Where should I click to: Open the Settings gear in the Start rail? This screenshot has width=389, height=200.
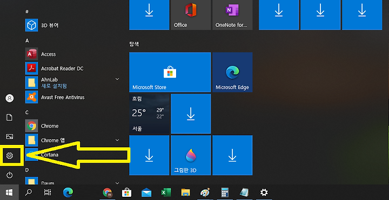tap(9, 156)
